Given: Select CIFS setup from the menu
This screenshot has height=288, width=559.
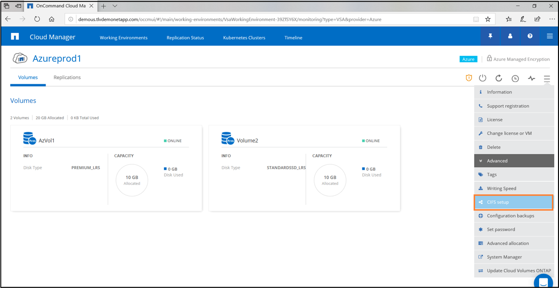Looking at the screenshot, I should click(513, 202).
